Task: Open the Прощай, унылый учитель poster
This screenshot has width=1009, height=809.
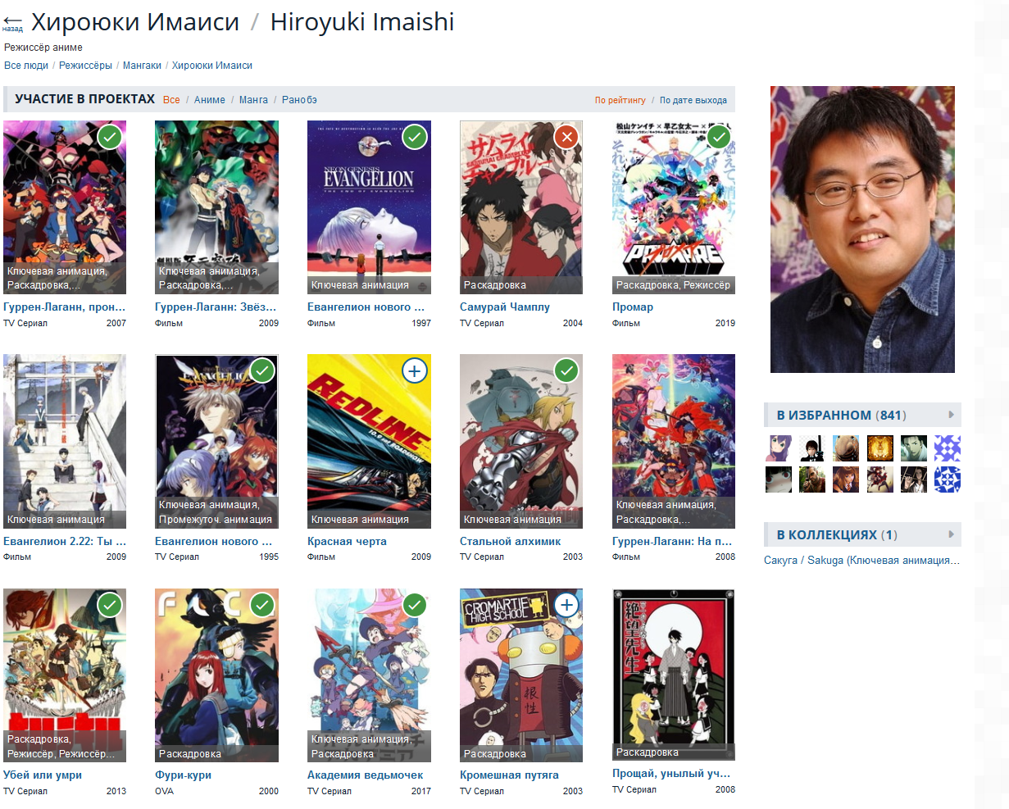Action: pyautogui.click(x=674, y=675)
